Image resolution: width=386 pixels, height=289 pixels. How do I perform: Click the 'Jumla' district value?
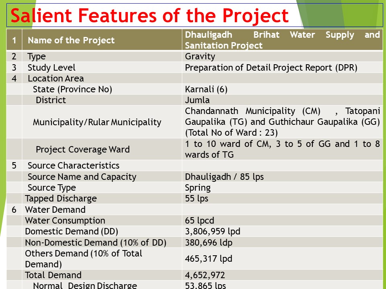coord(197,100)
